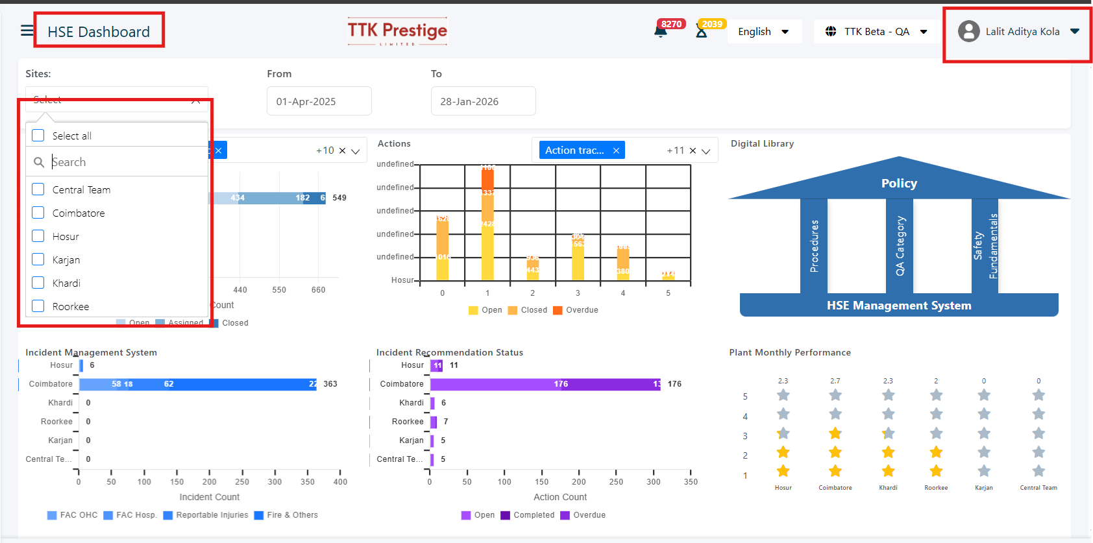Expand the Actions filter dropdown chevron
1093x543 pixels.
[706, 151]
